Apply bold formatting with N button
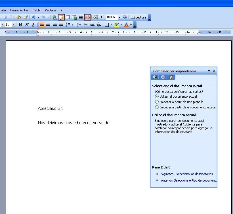Screen dimensions: 233x214 [20, 25]
